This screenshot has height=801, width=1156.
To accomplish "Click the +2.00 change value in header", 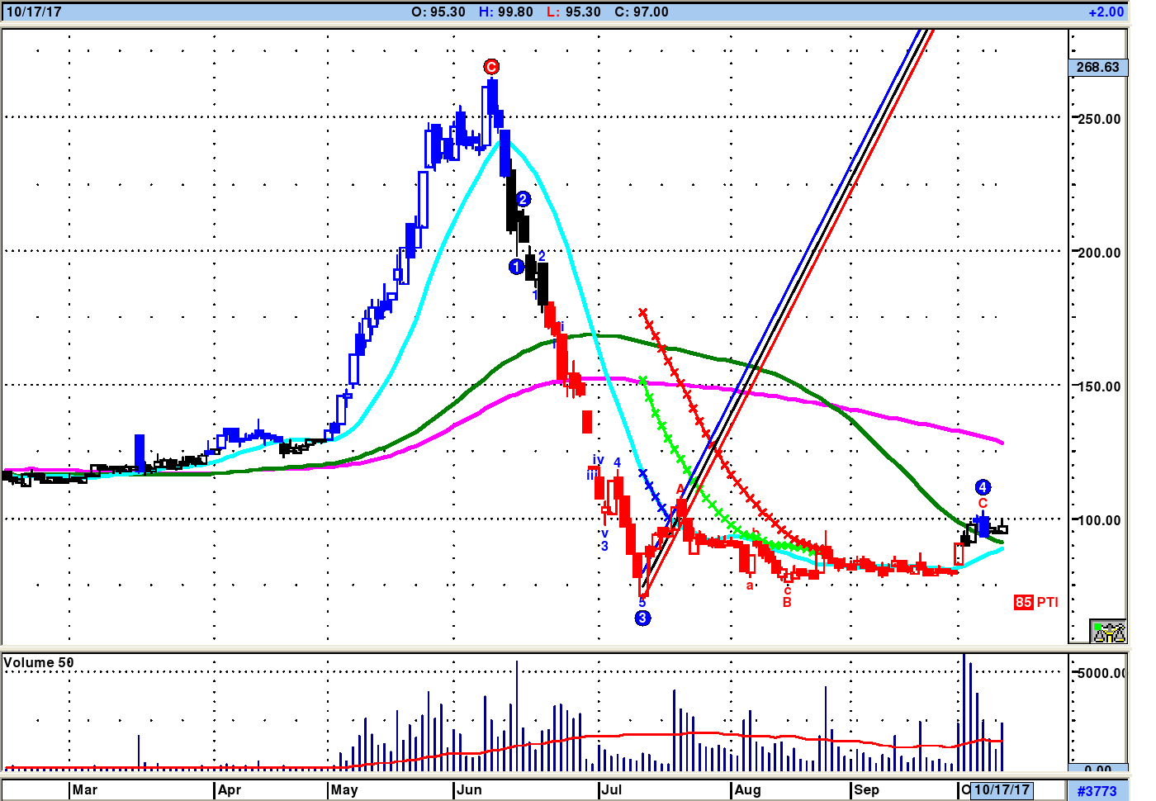I will pos(1106,12).
